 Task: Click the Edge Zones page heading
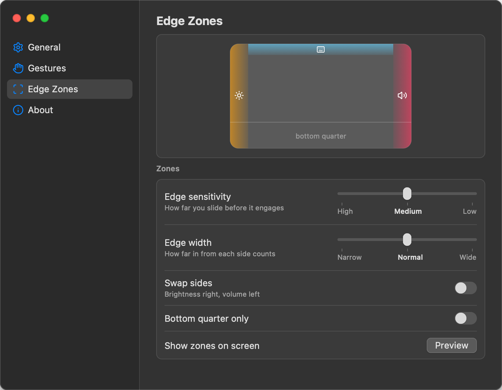pos(190,21)
